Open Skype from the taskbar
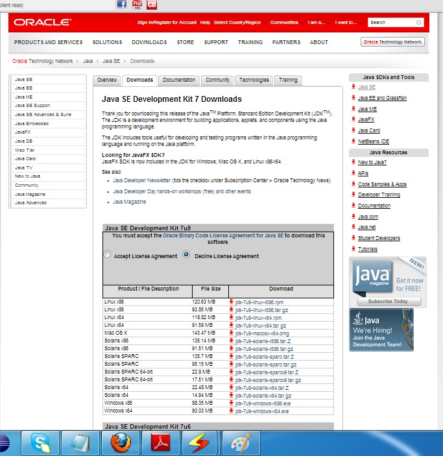This screenshot has width=443, height=456. tap(40, 442)
